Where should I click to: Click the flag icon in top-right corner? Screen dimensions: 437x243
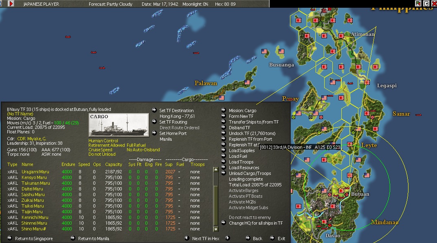click(x=418, y=3)
